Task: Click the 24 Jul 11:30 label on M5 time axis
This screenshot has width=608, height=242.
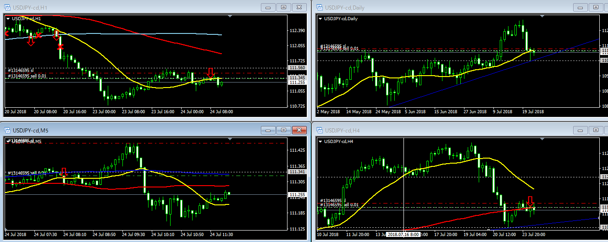Action: tap(222, 234)
